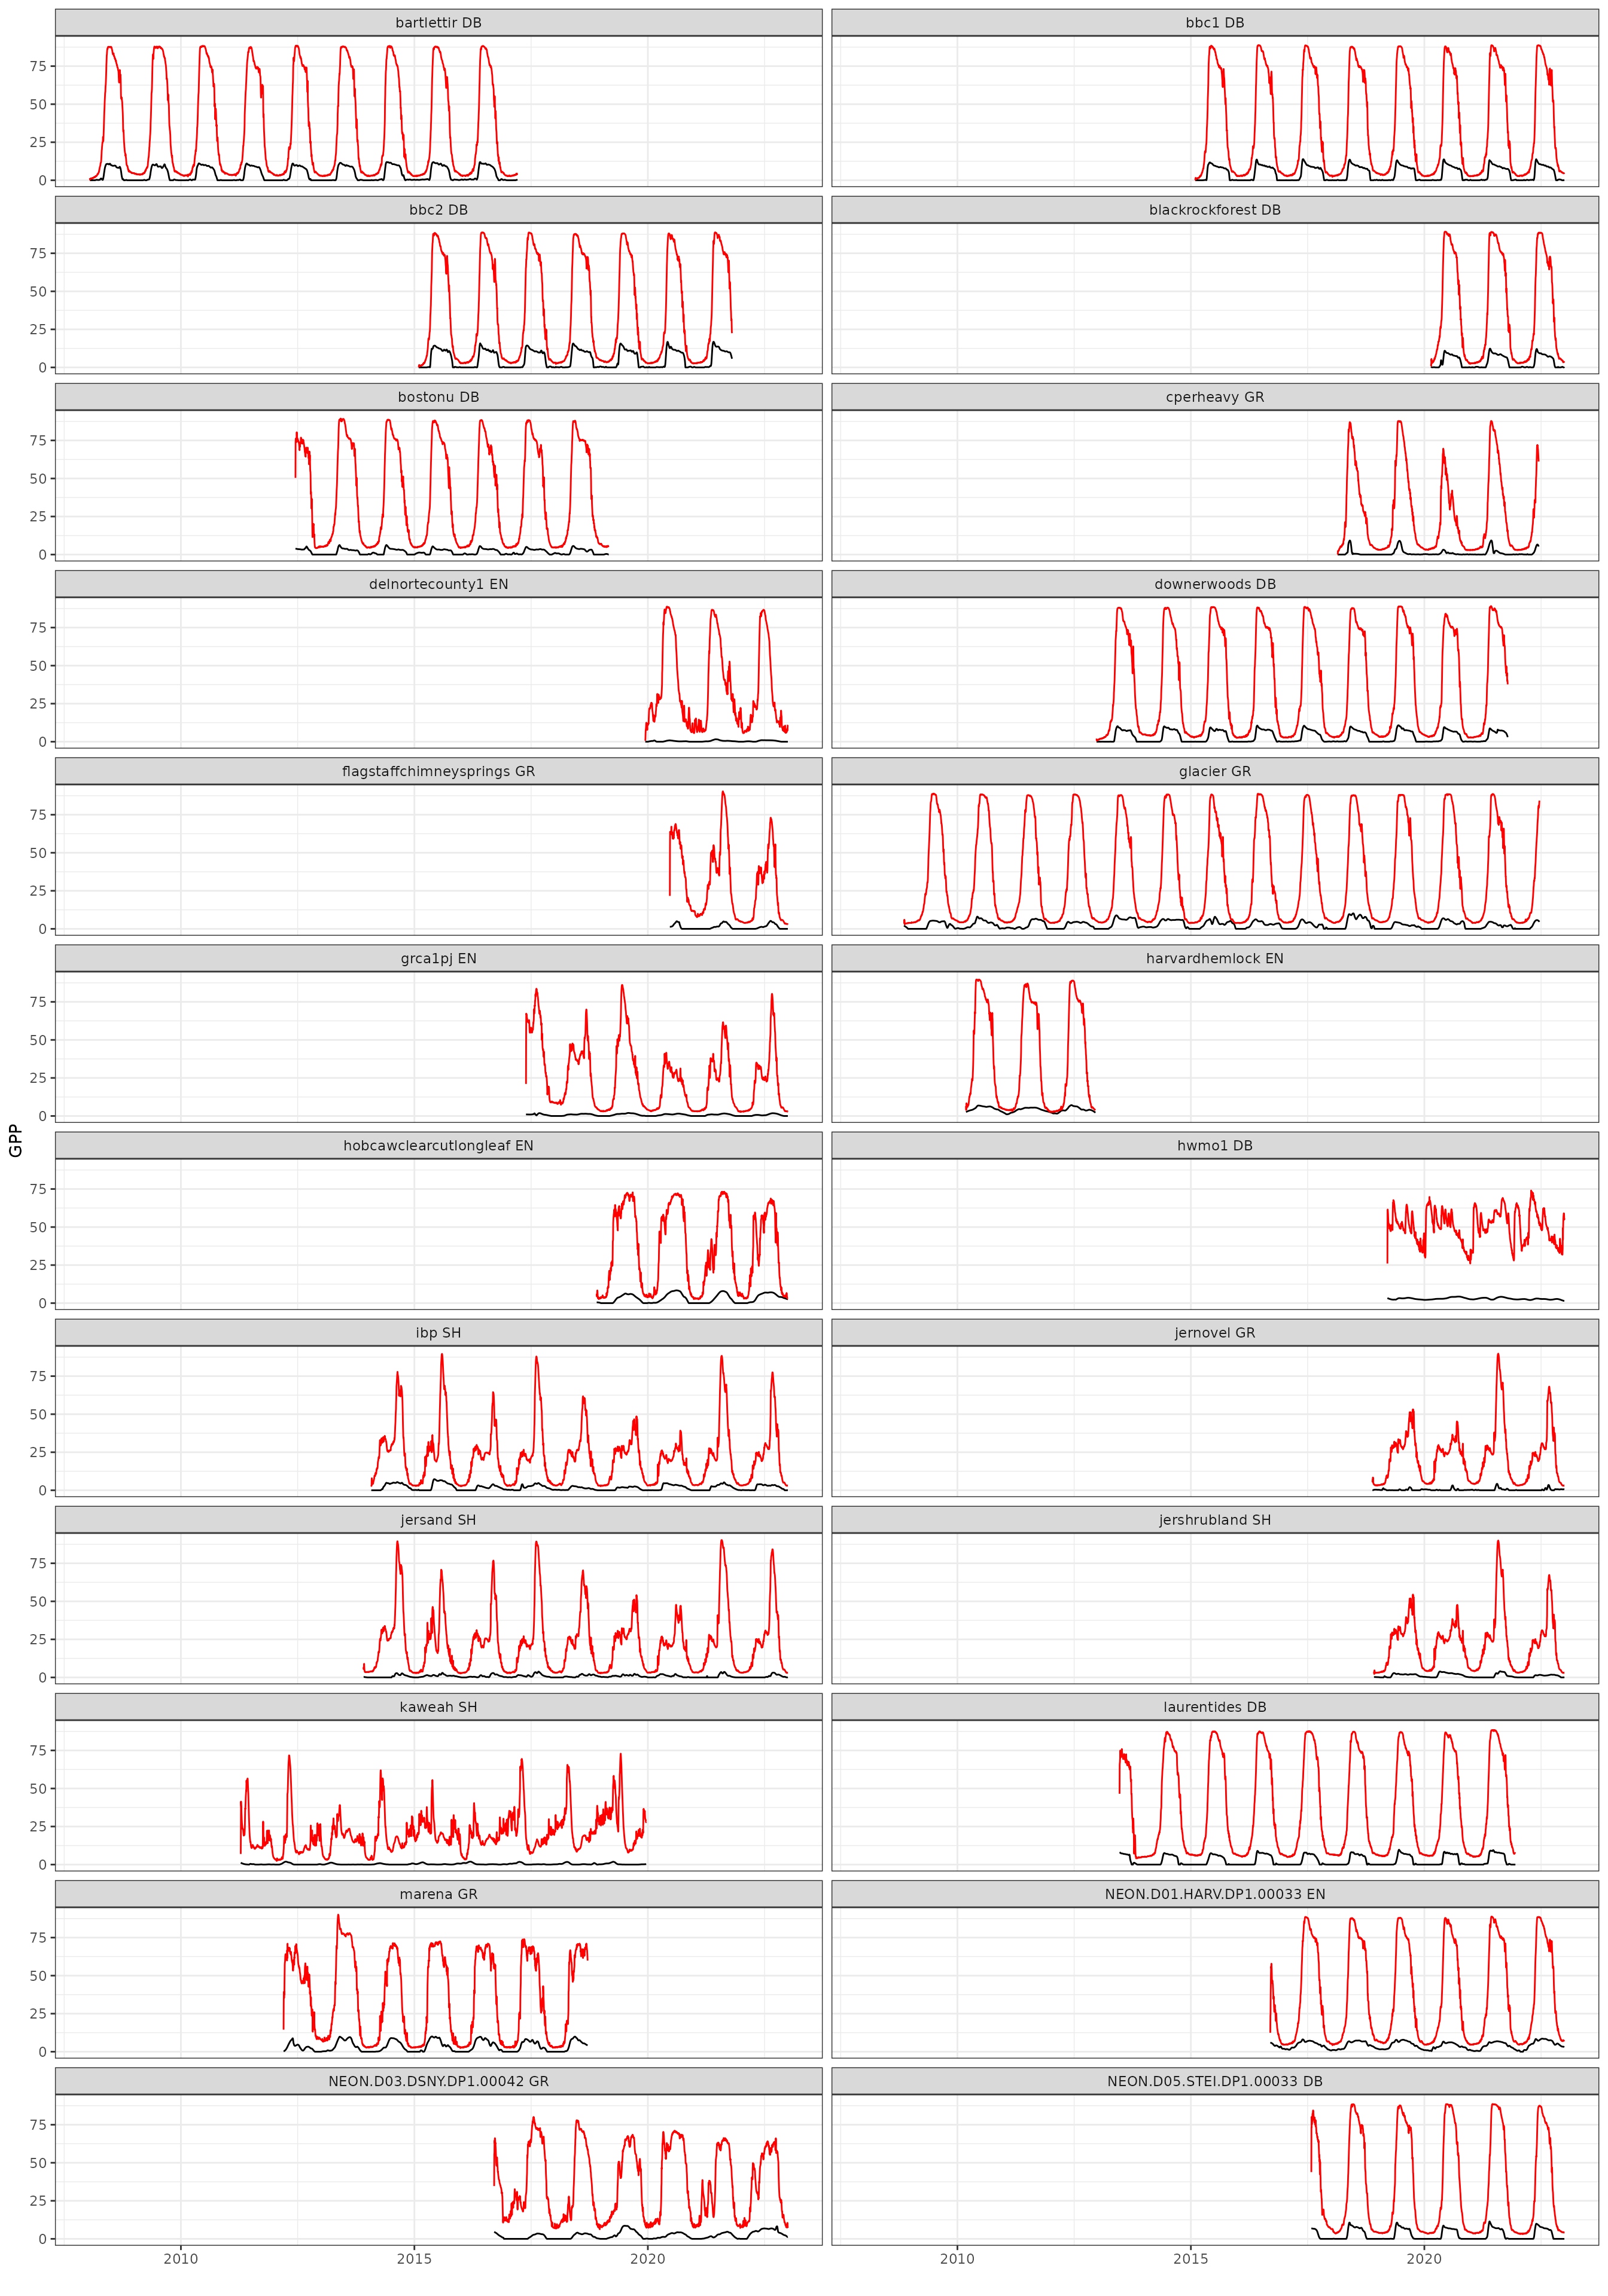1608x2296 pixels.
Task: Click the cperheavy GR facet title
Action: tap(1214, 396)
